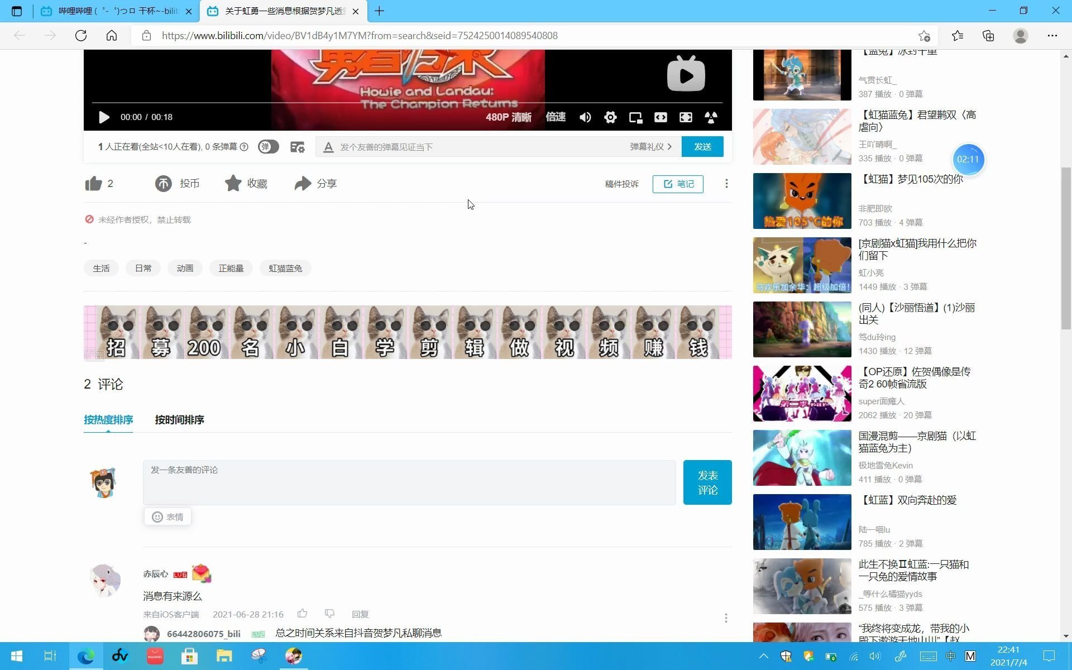Image resolution: width=1072 pixels, height=670 pixels.
Task: Click the fullscreen icon in player
Action: [685, 117]
